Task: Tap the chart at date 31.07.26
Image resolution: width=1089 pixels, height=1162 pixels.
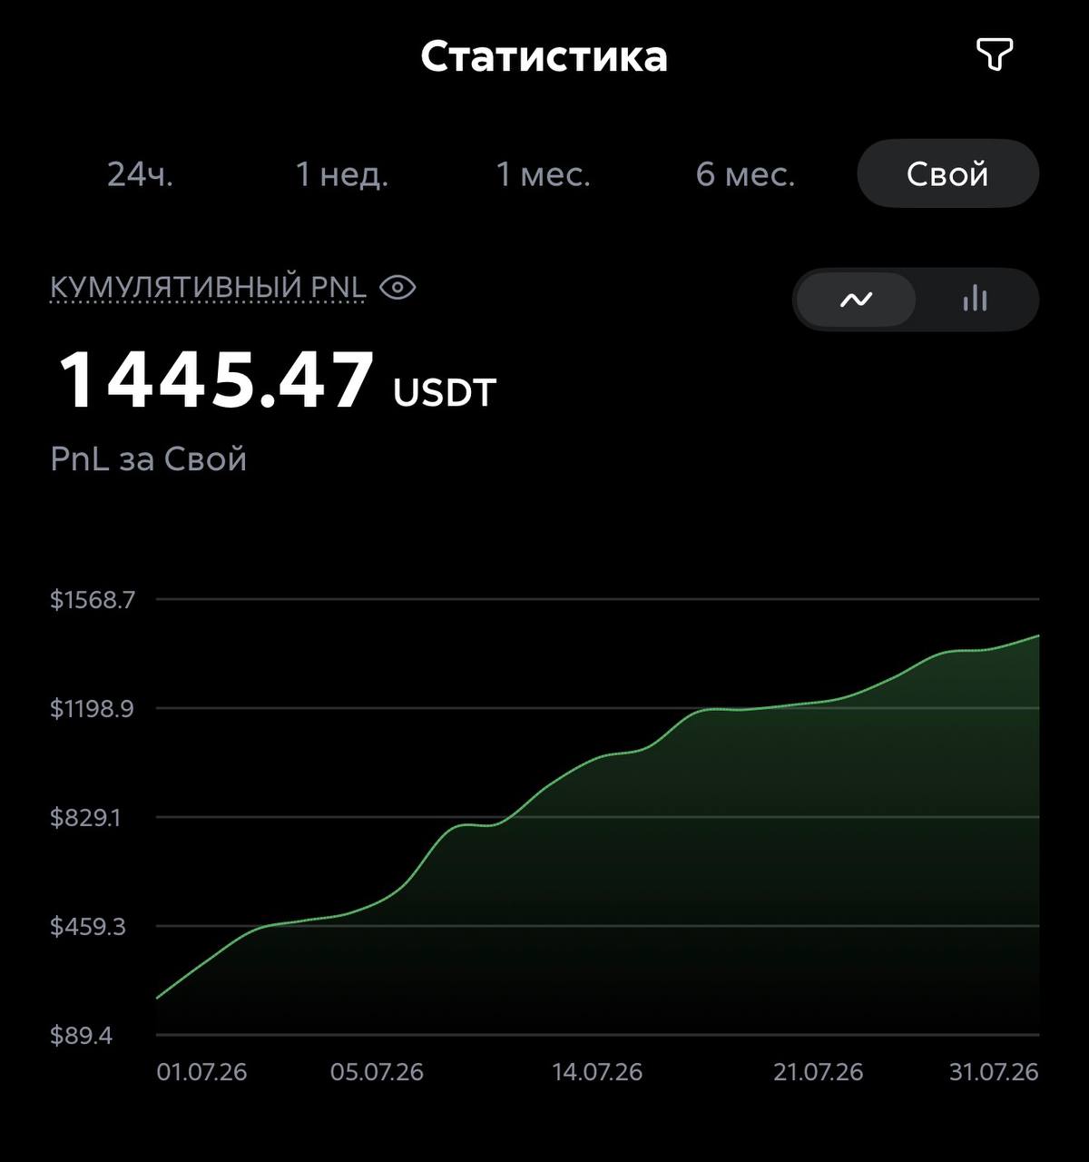Action: [x=994, y=1072]
